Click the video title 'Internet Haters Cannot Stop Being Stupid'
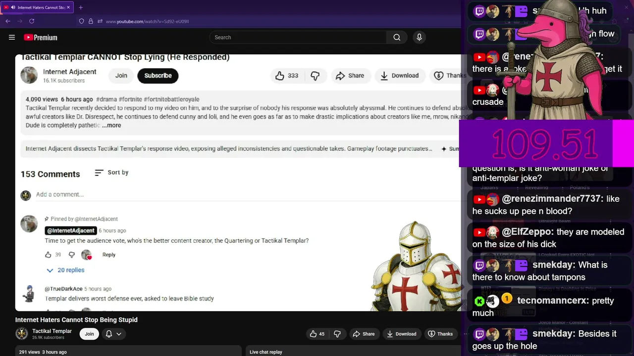Image resolution: width=634 pixels, height=356 pixels. click(76, 320)
